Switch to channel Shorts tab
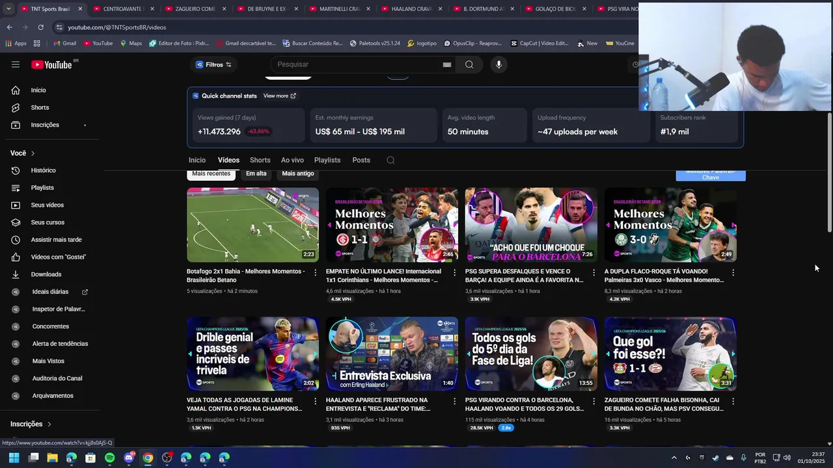833x468 pixels. click(x=260, y=160)
